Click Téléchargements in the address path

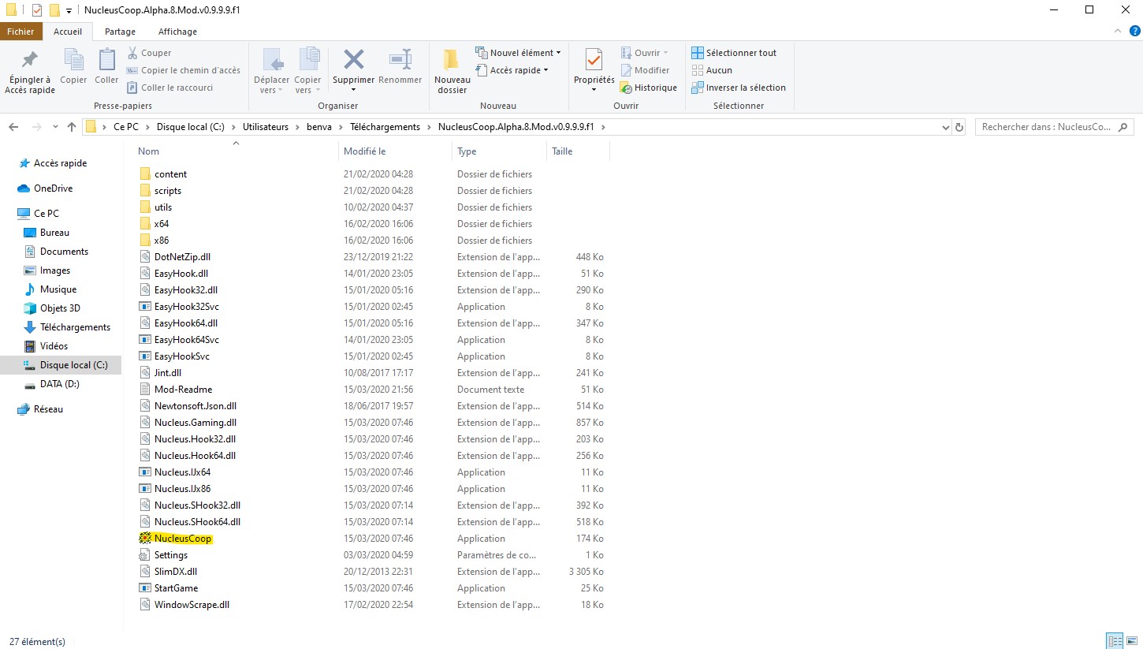[x=385, y=127]
